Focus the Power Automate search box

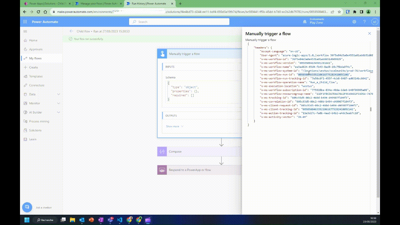179,22
